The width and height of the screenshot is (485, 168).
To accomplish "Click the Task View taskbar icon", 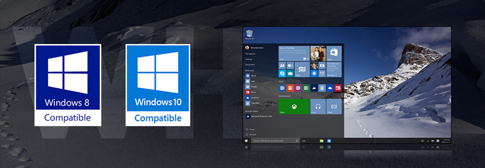I will click(x=304, y=141).
